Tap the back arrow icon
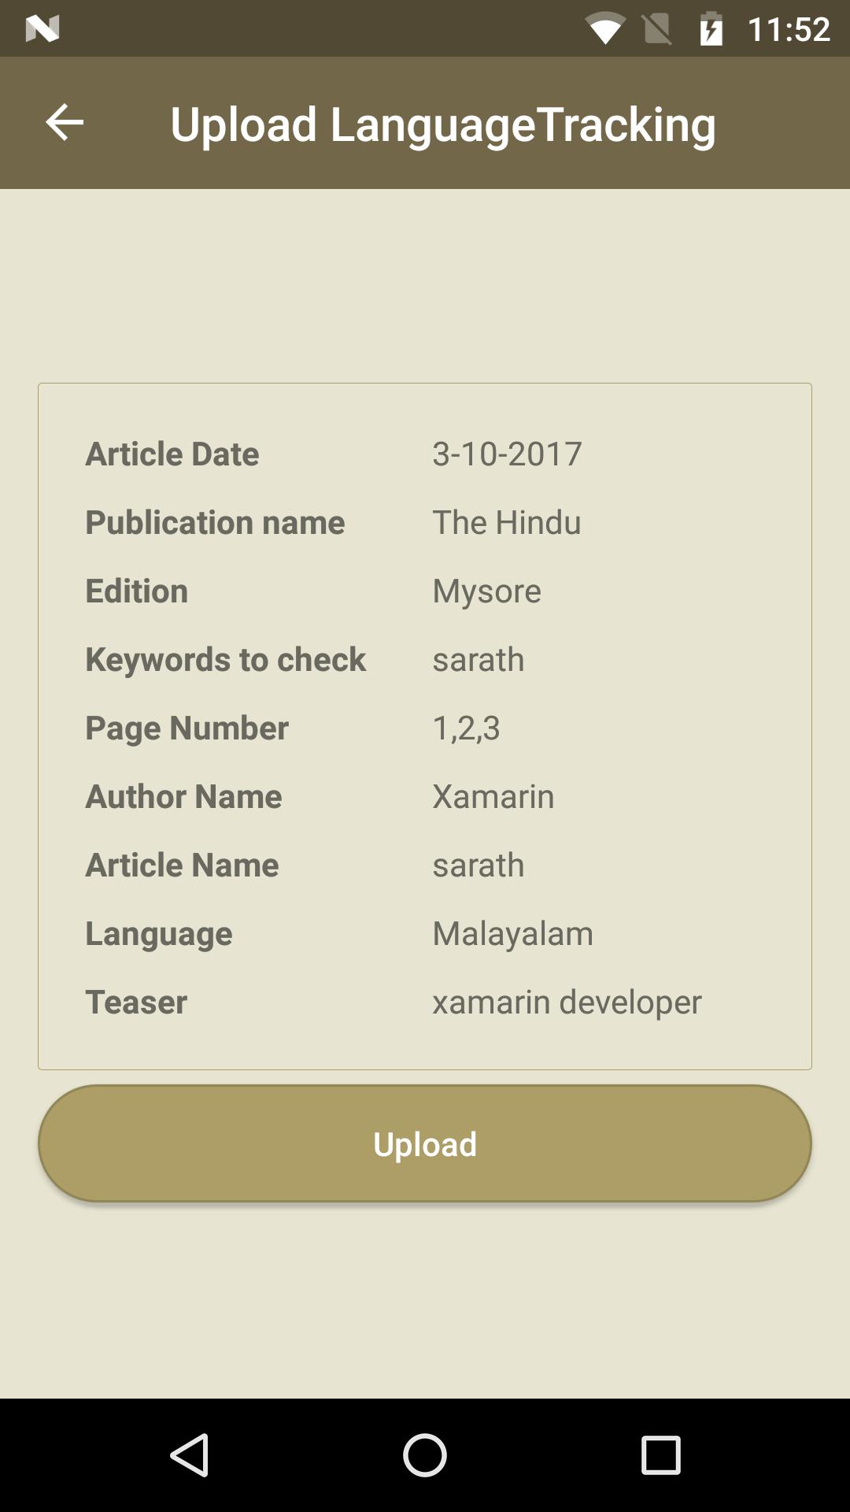This screenshot has height=1512, width=850. click(65, 123)
